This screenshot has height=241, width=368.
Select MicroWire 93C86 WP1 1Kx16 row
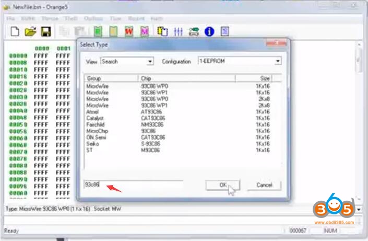[x=179, y=93]
